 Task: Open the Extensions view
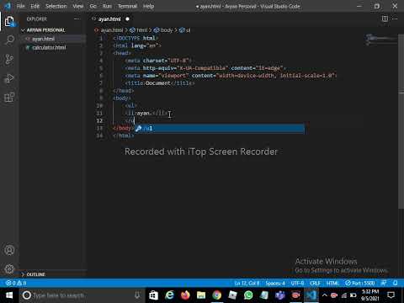(9, 98)
